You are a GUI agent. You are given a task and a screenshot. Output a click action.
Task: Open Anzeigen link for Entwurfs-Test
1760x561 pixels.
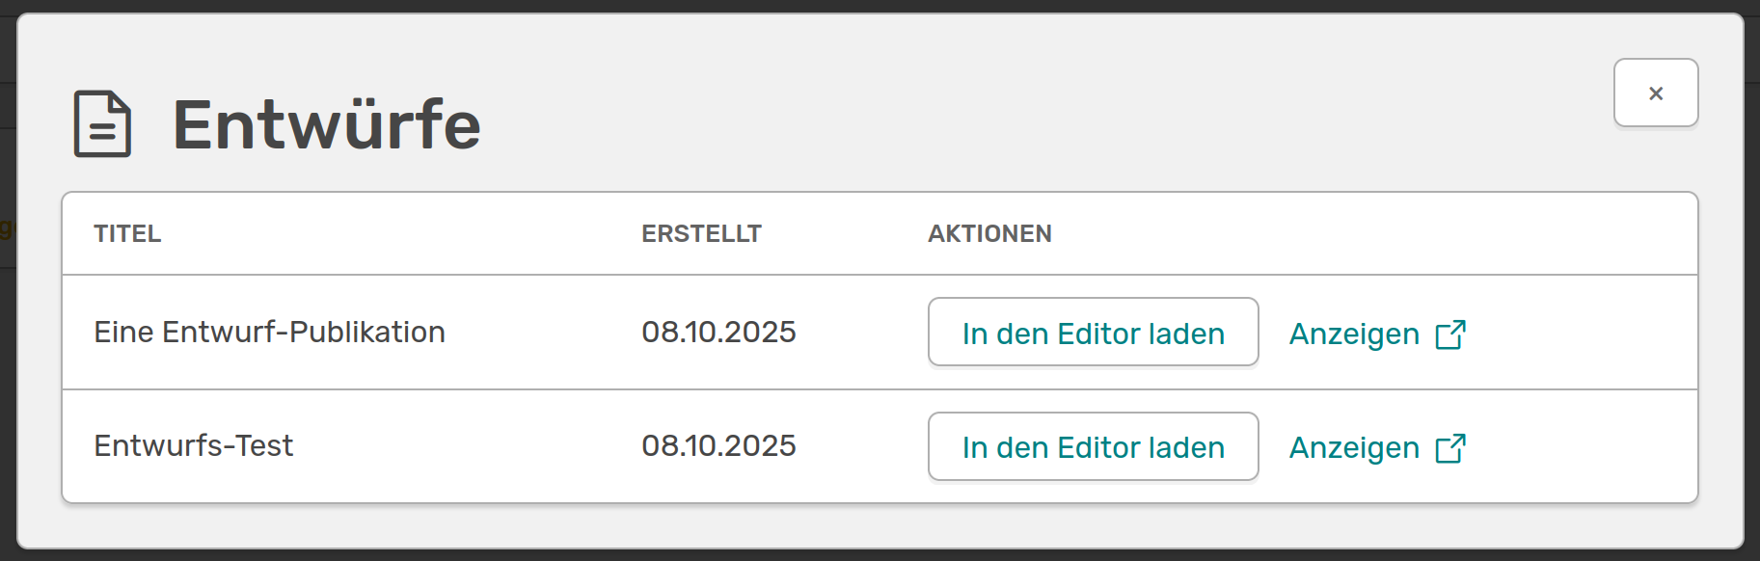point(1354,448)
